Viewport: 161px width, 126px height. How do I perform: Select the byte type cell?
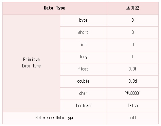point(83,20)
